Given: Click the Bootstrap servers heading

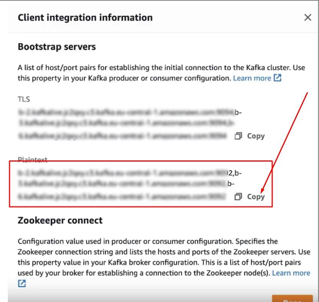Looking at the screenshot, I should [x=57, y=47].
